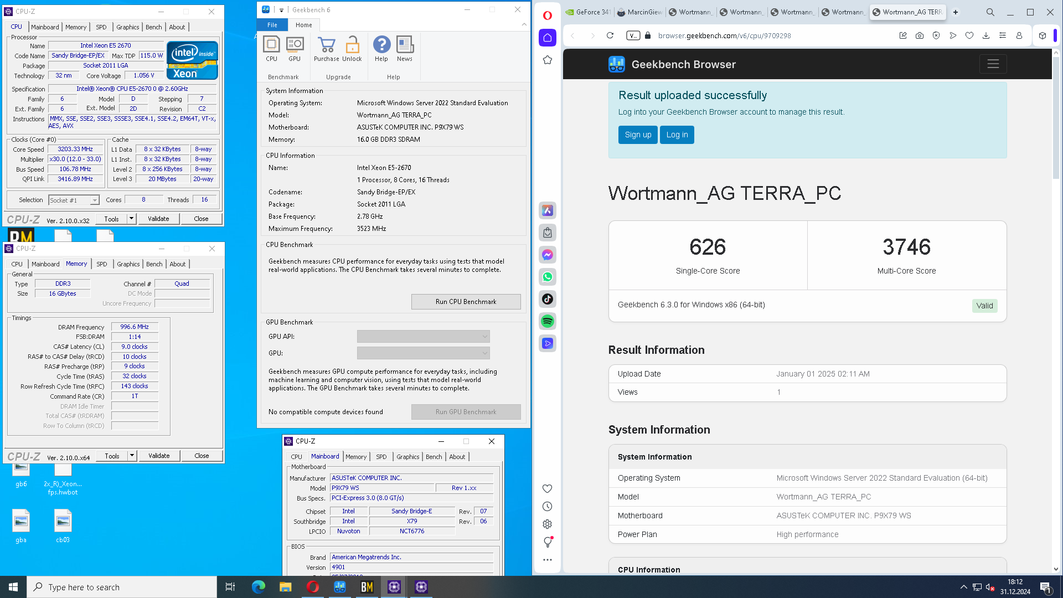This screenshot has width=1063, height=598.
Task: Click the Close button in x64 CPU-Z window
Action: 202,456
